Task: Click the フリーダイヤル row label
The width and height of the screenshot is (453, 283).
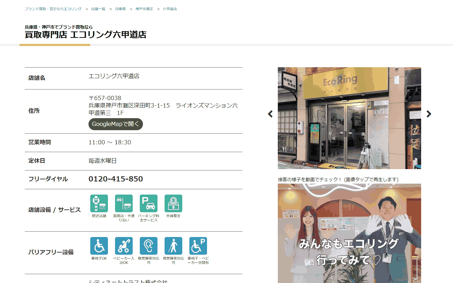Action: [x=48, y=179]
